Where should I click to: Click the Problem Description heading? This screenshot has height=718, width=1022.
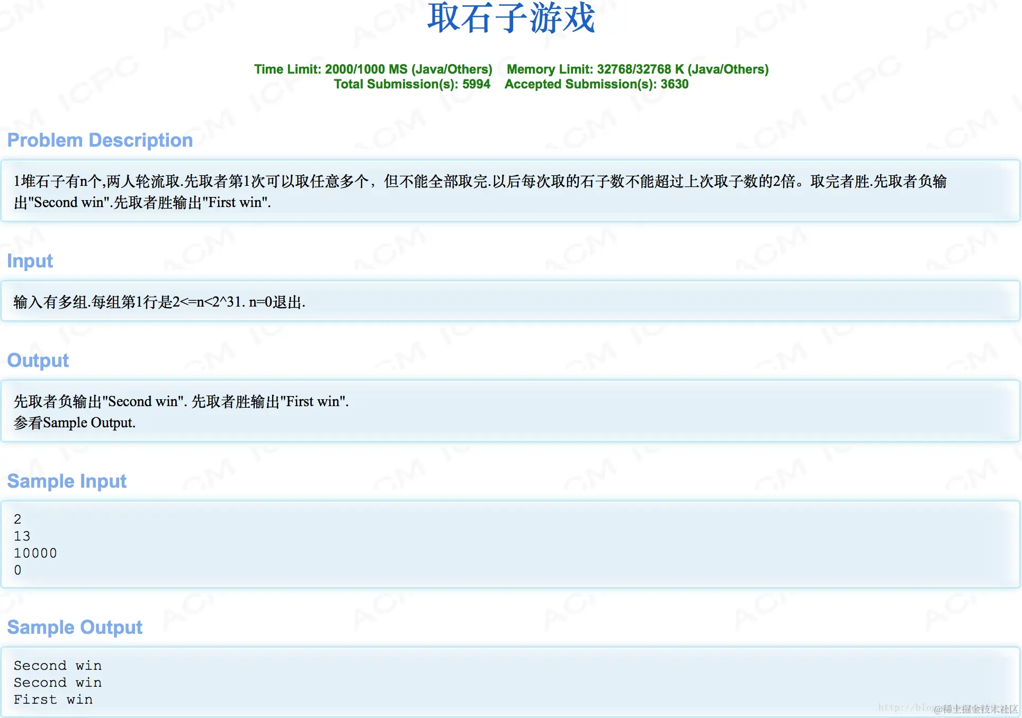[100, 140]
